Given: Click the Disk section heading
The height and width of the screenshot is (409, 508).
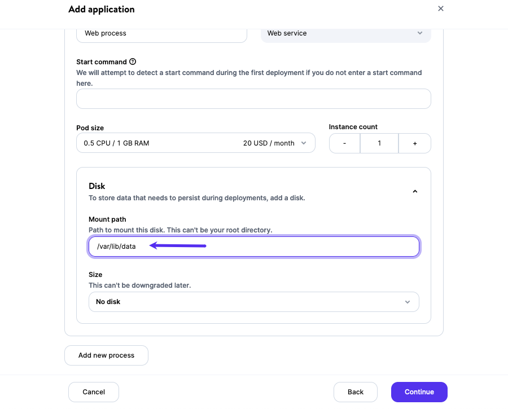Looking at the screenshot, I should 97,186.
